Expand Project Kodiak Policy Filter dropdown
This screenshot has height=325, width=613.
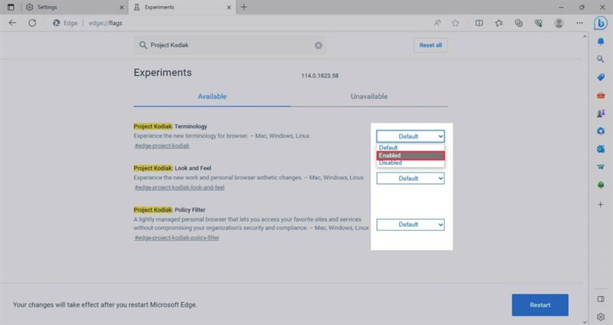pyautogui.click(x=410, y=225)
